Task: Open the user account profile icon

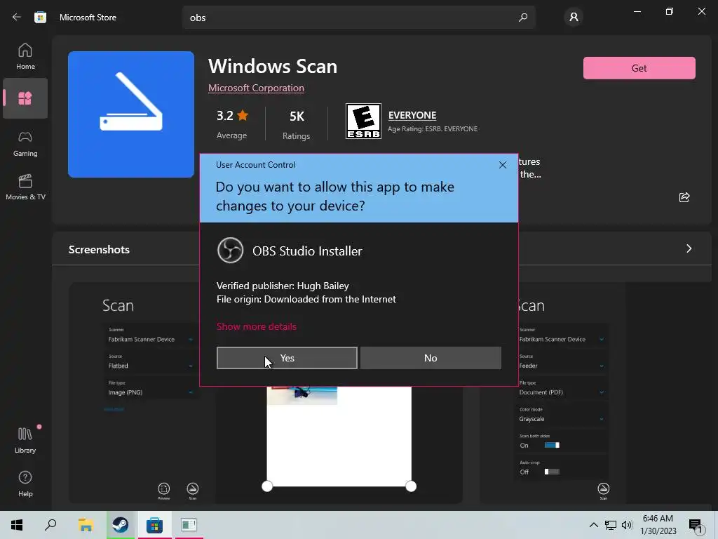Action: (x=574, y=18)
